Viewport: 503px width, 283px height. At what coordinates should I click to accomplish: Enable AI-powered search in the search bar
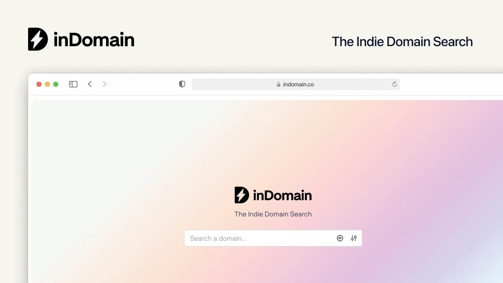[340, 238]
